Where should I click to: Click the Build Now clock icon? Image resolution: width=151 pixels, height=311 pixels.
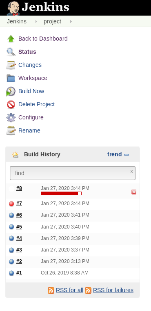click(x=11, y=91)
